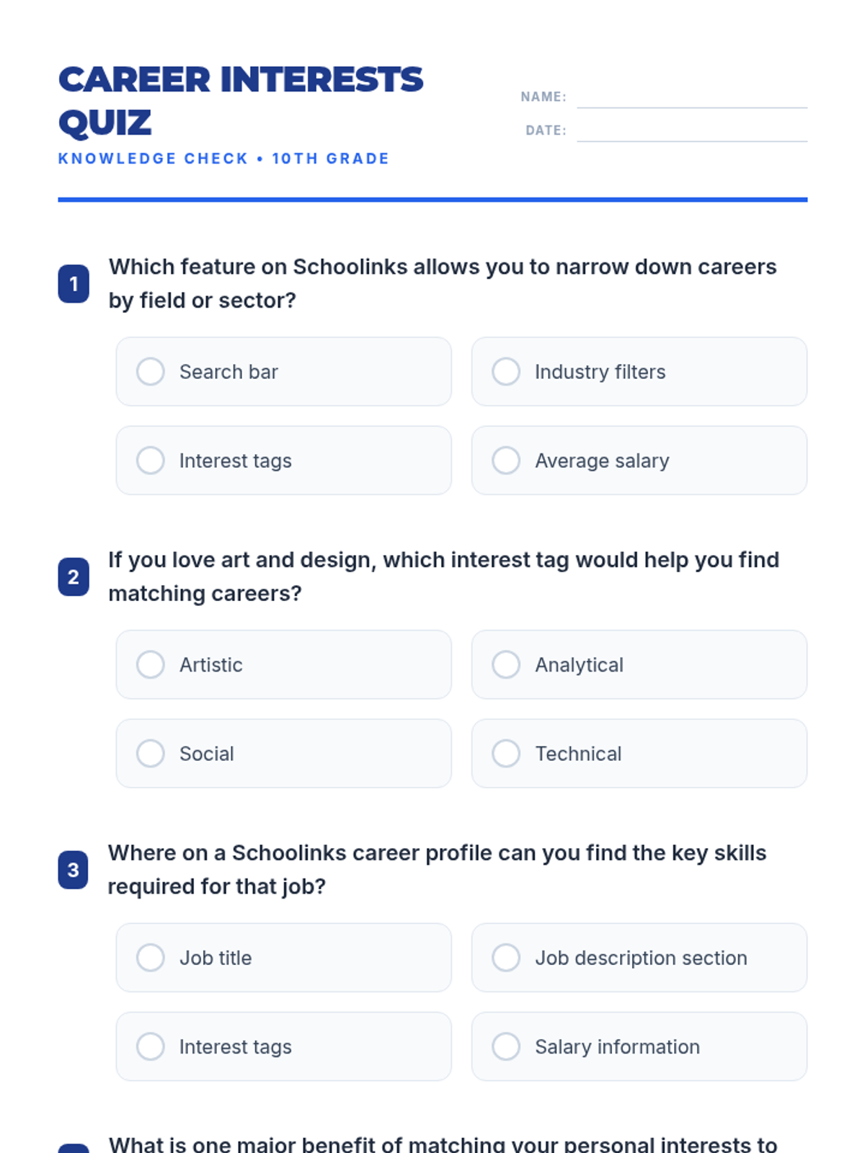
Task: Pick the Salary information radio option
Action: 639,1046
